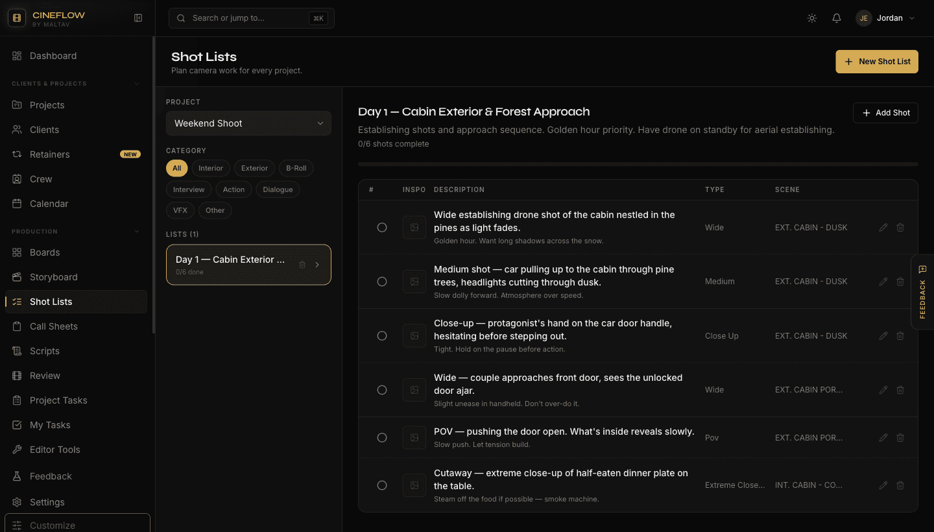
Task: Filter by the B-Roll category
Action: (296, 168)
